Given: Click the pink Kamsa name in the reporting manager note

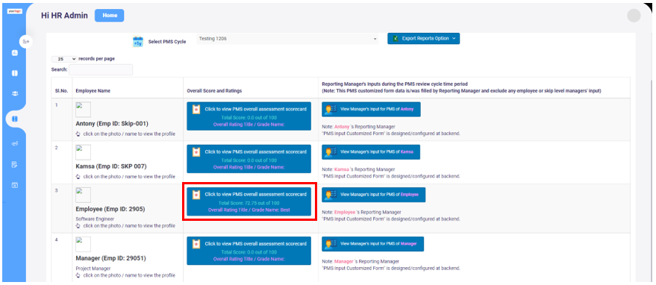Looking at the screenshot, I should (x=341, y=169).
